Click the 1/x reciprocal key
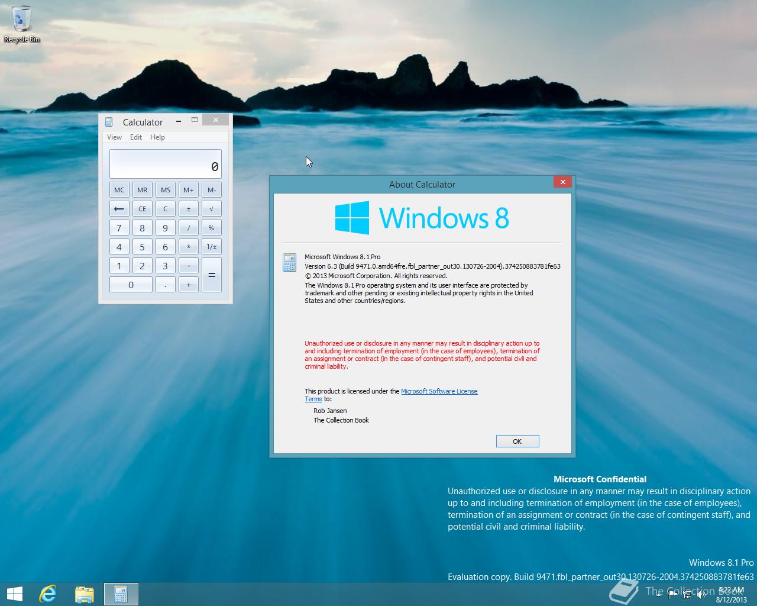 click(x=212, y=247)
